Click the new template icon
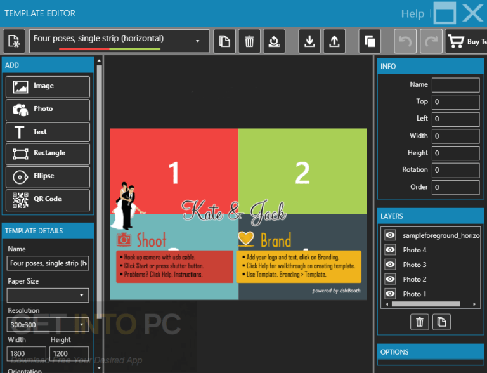Image resolution: width=487 pixels, height=373 pixels. click(x=14, y=41)
